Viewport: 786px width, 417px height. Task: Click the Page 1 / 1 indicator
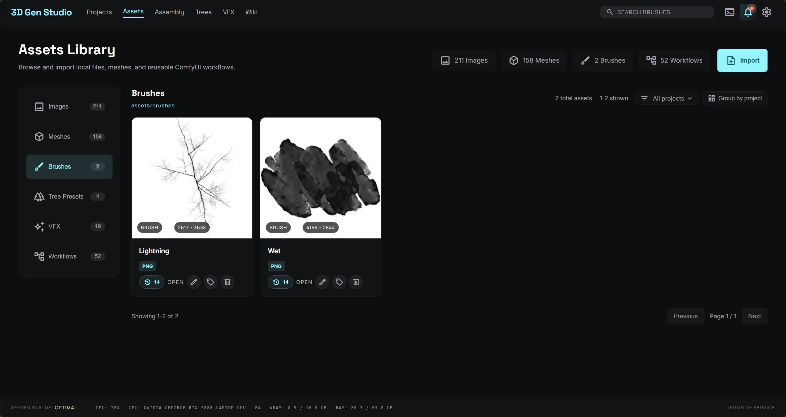pyautogui.click(x=723, y=316)
